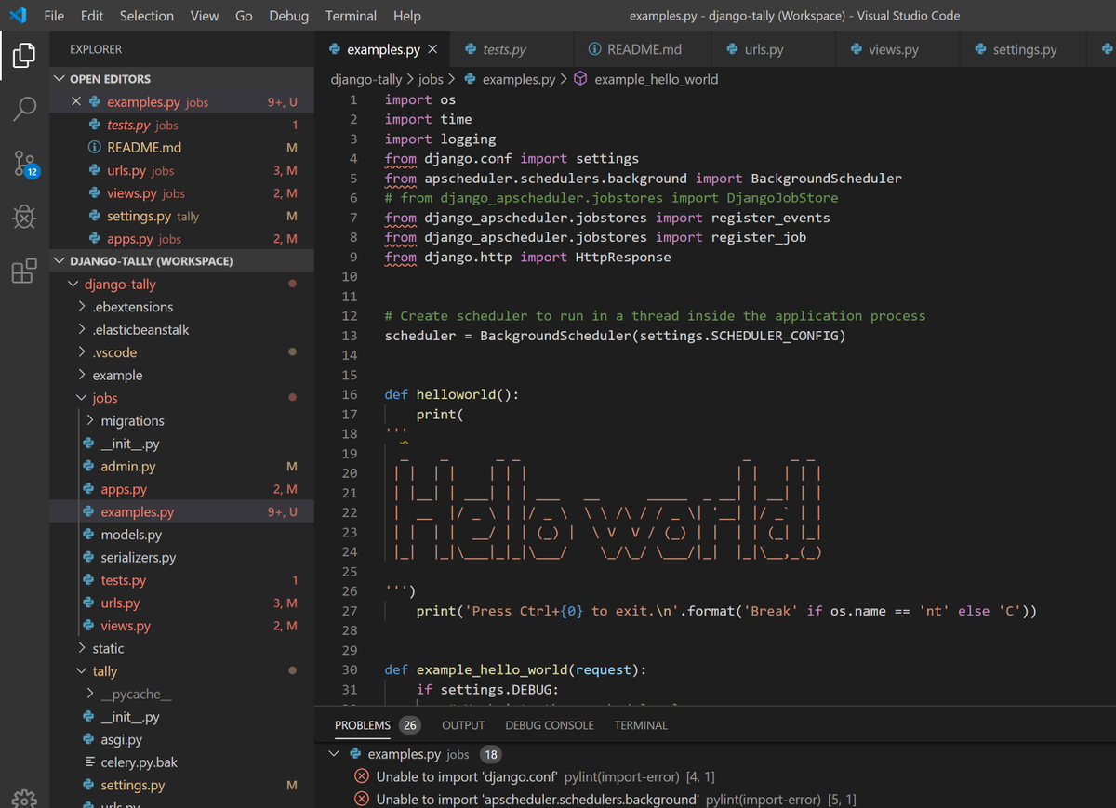Close examples.py in Open Editors list
Image resolution: width=1116 pixels, height=808 pixels.
[75, 102]
